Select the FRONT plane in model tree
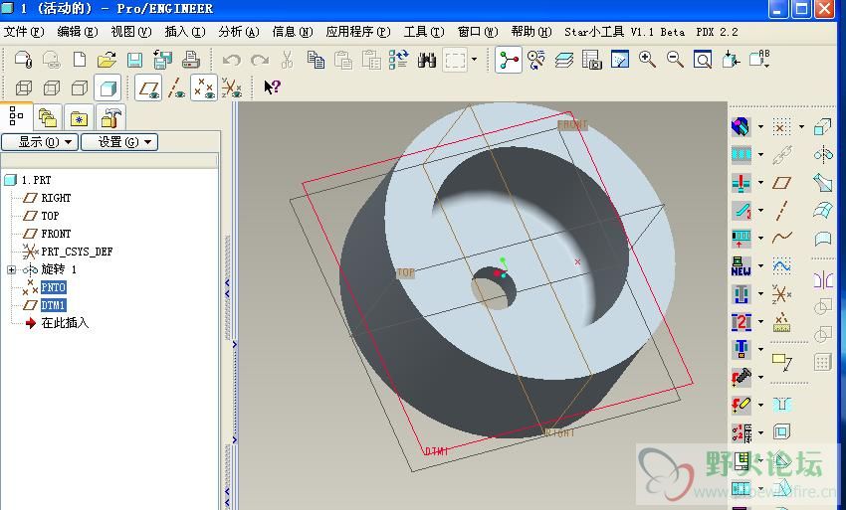 [x=56, y=234]
